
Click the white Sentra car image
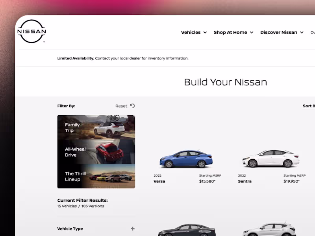(x=271, y=159)
